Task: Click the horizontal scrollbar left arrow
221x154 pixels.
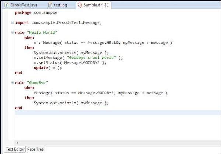Action: click(17, 143)
